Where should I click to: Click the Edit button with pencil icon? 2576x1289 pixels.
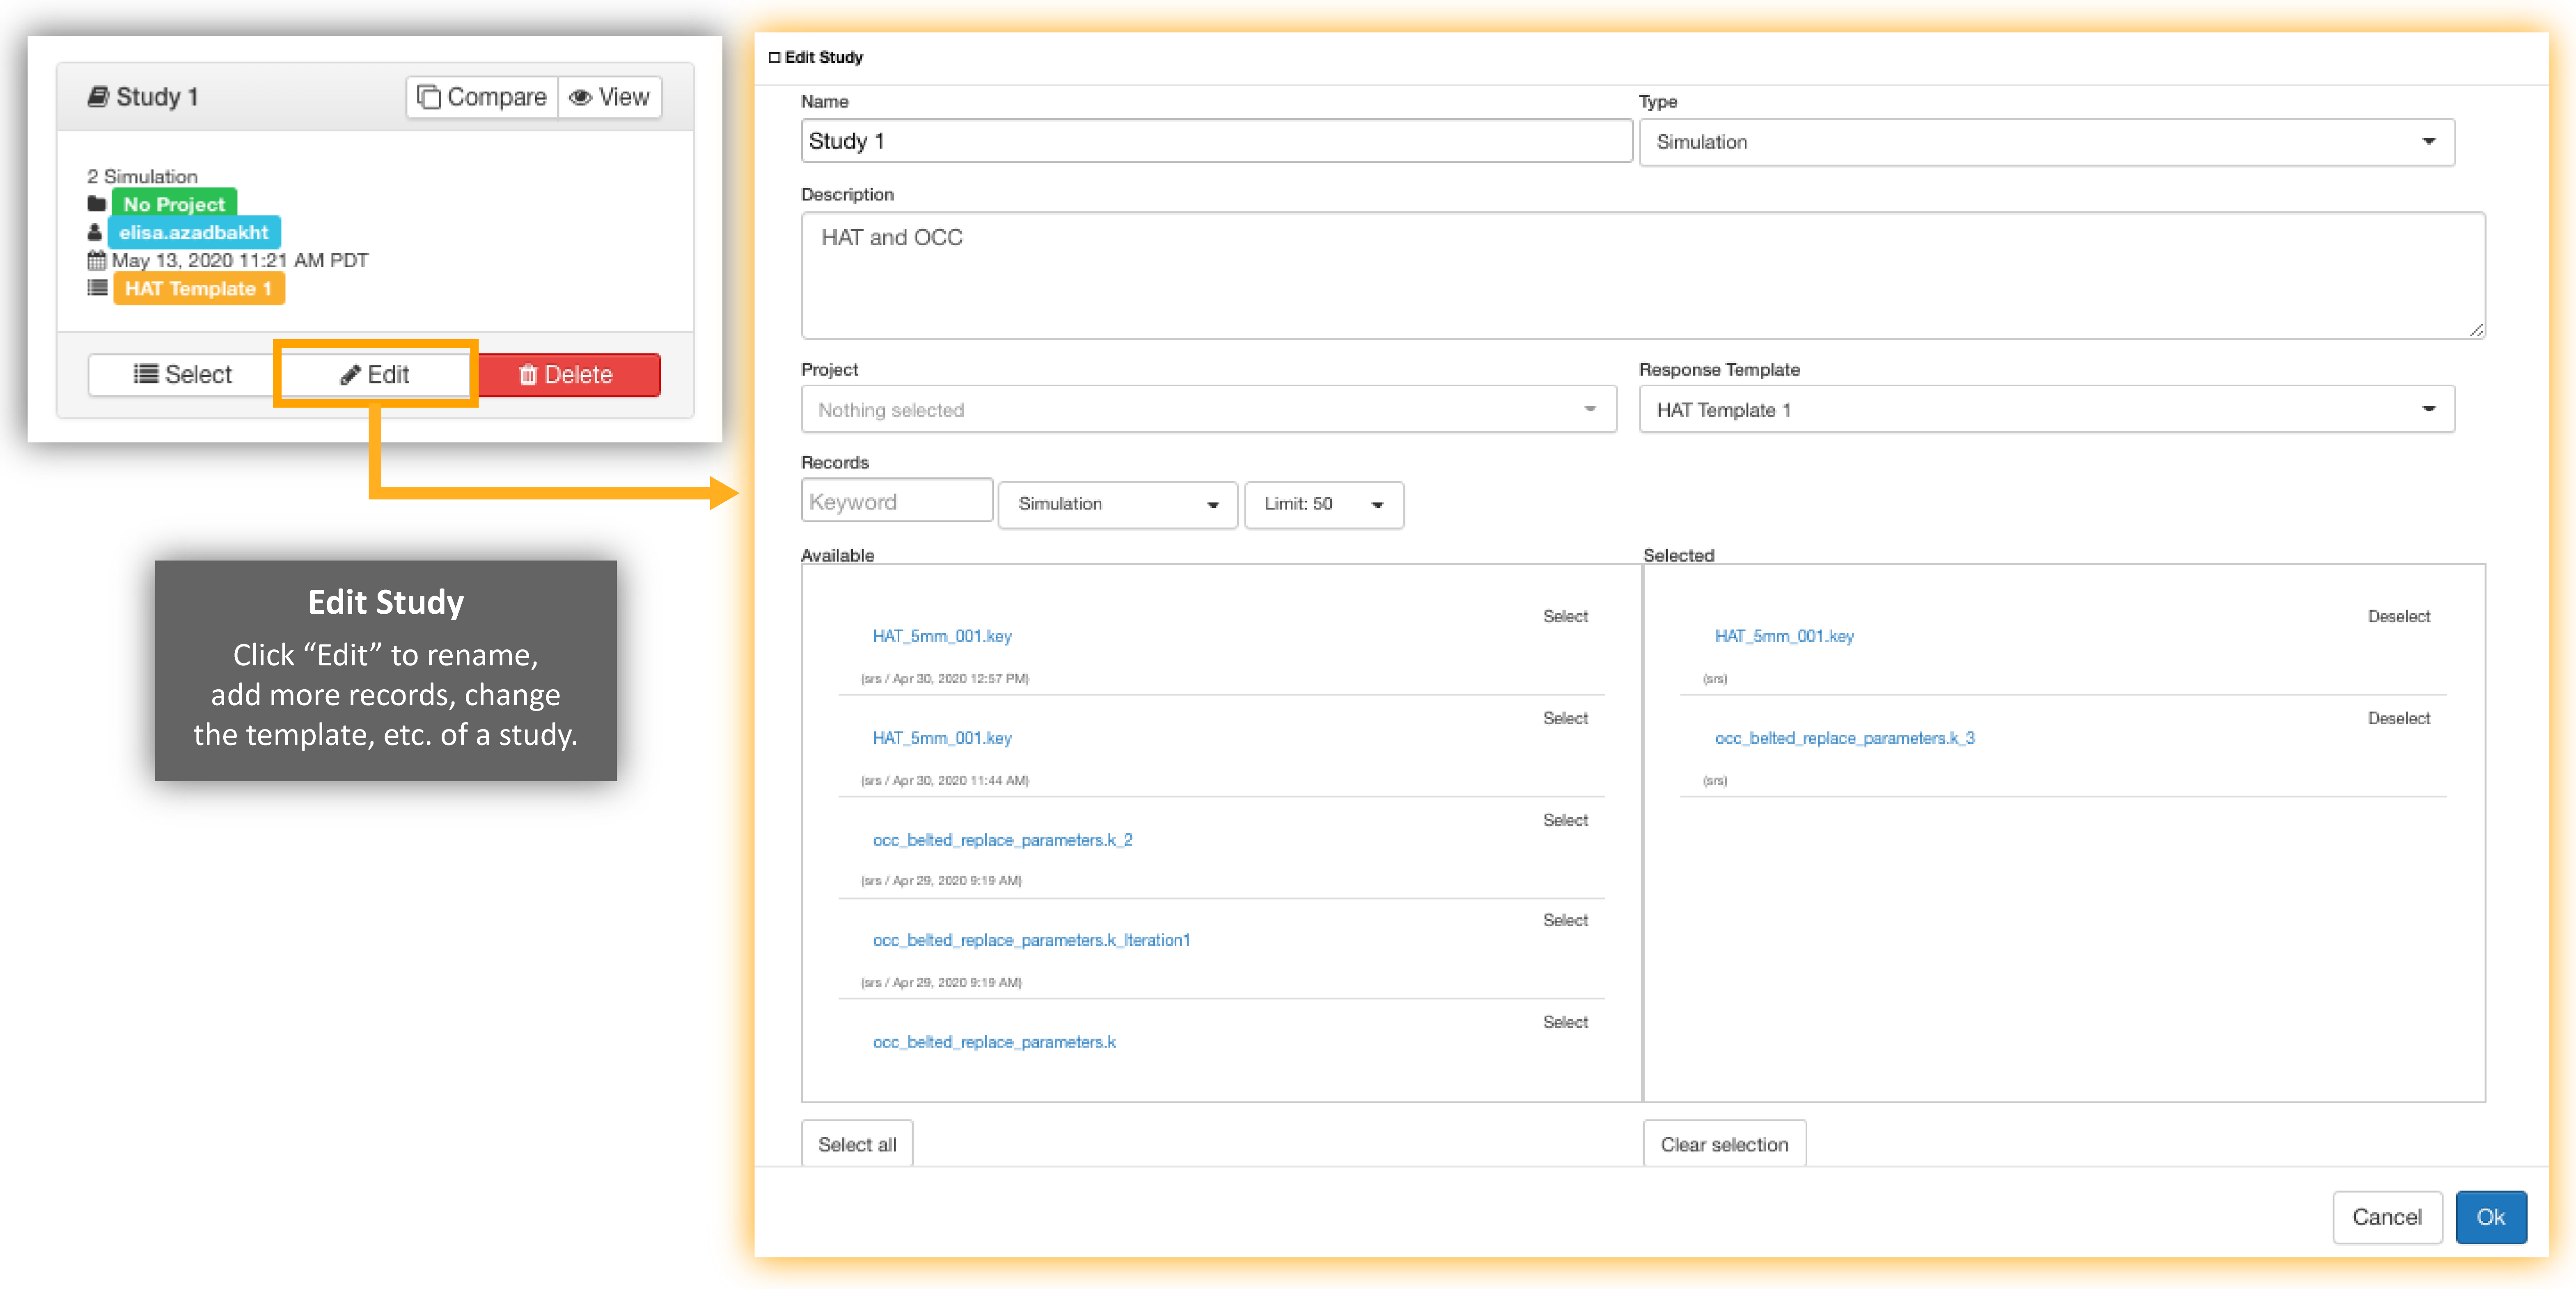click(x=375, y=374)
